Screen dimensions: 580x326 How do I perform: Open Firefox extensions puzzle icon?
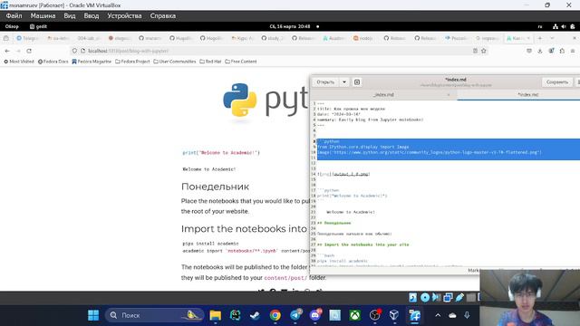pos(562,51)
